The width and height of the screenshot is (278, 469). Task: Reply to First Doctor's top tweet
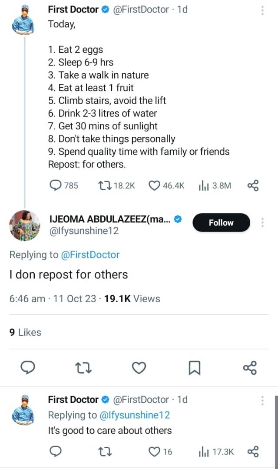(56, 185)
